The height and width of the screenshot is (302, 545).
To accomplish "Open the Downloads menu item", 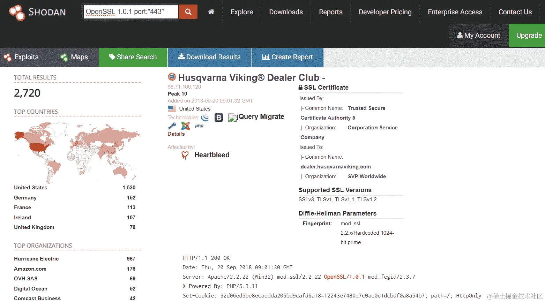I will (x=286, y=12).
